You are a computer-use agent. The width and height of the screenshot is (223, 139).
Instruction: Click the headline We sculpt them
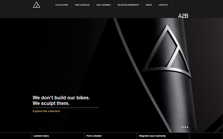(51, 103)
